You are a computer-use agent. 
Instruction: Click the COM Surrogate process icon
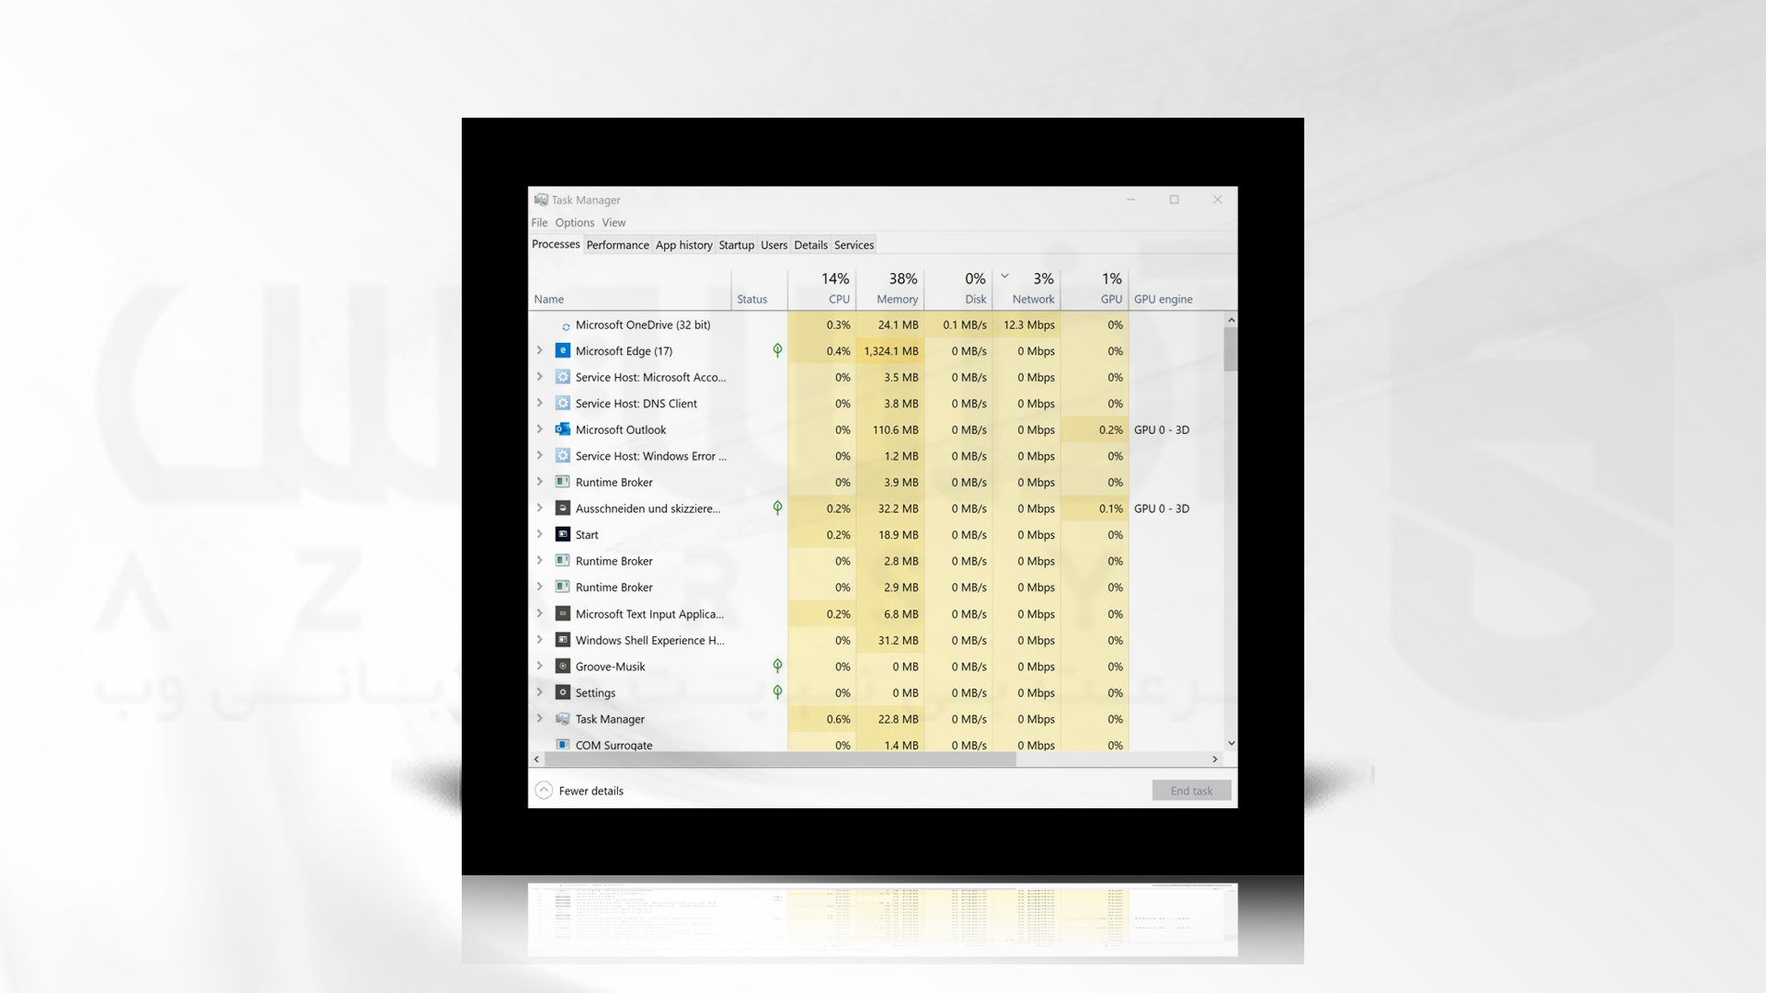[x=563, y=744]
